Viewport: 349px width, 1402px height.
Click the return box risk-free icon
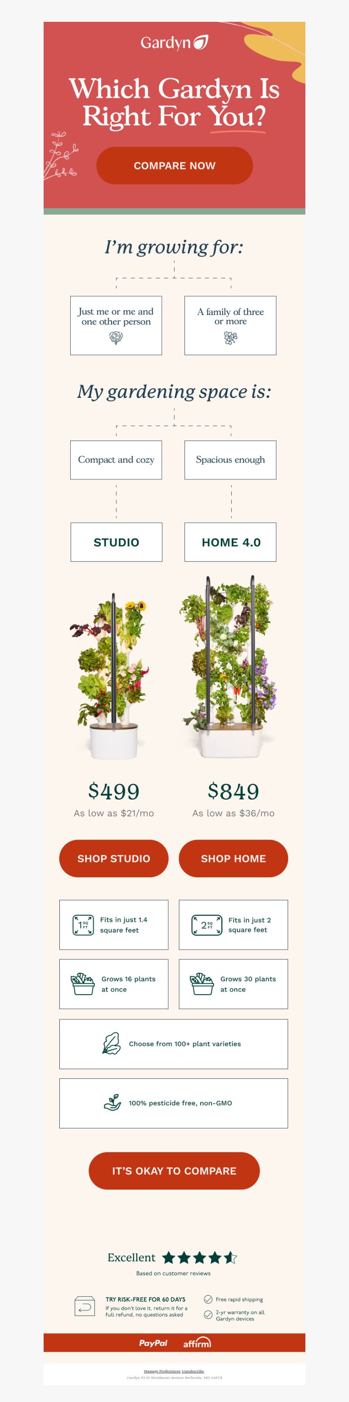[x=84, y=1306]
